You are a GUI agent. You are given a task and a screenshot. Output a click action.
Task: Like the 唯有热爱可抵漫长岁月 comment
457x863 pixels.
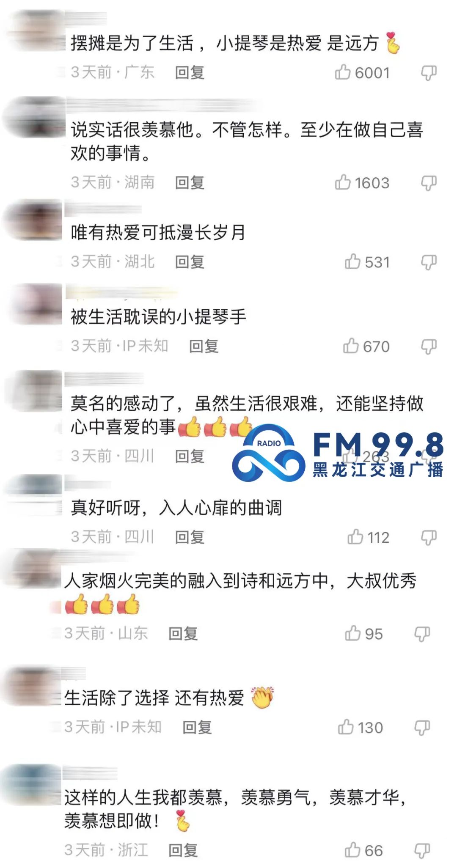point(352,261)
